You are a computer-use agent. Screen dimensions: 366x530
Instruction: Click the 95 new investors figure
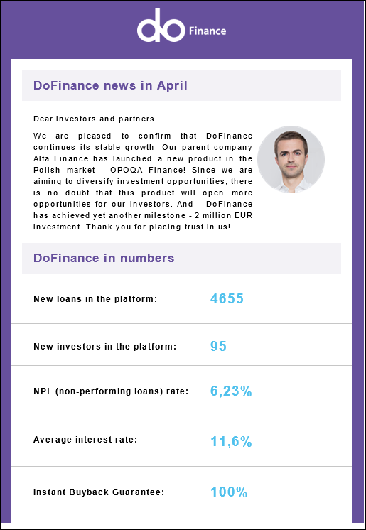click(x=218, y=346)
